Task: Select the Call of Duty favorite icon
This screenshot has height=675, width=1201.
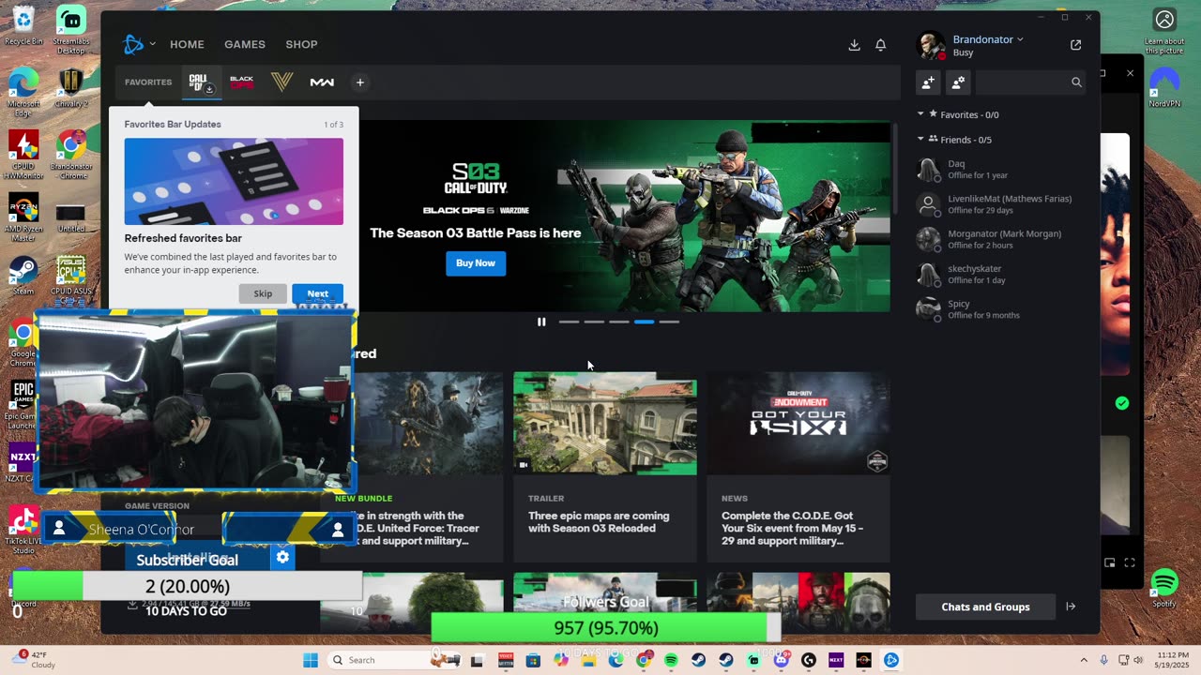Action: [202, 82]
